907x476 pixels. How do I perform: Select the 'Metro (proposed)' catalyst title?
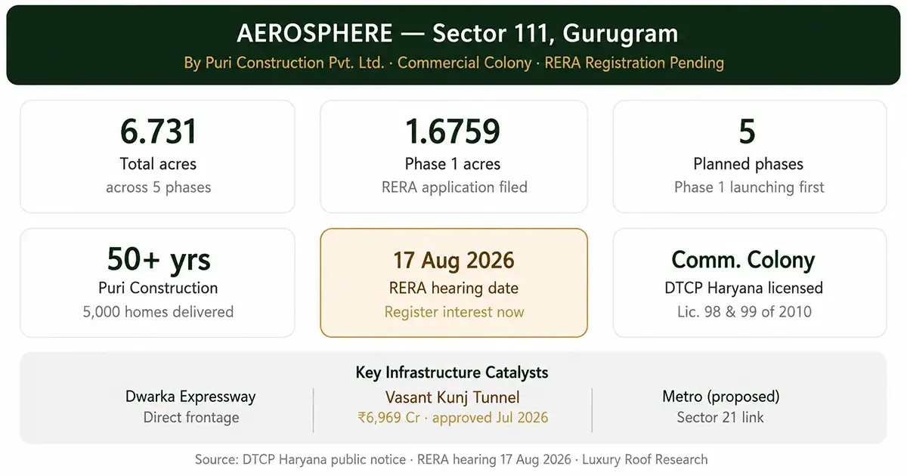[720, 397]
